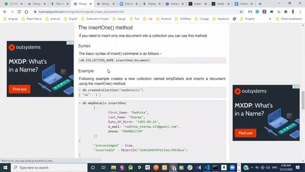Open MongoDB Compass from taskbar
This screenshot has width=305, height=172.
click(x=224, y=168)
